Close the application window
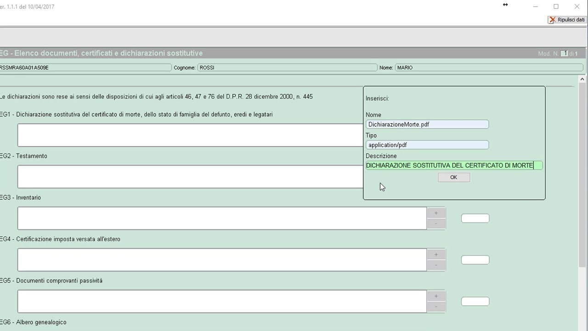Viewport: 588px width, 331px height. click(577, 6)
